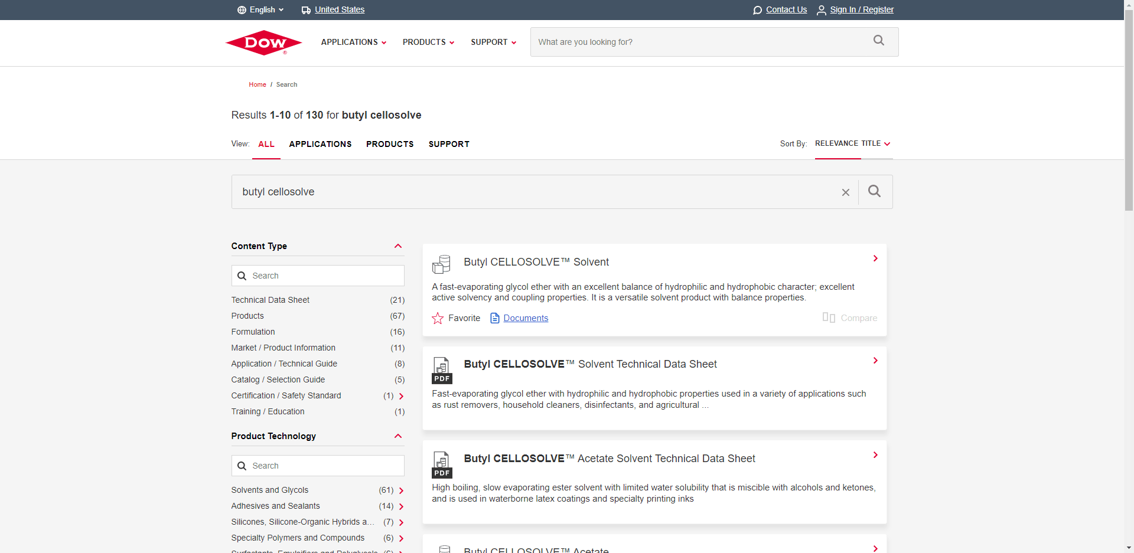Open the PRODUCTS navigation dropdown
Image resolution: width=1134 pixels, height=553 pixels.
click(x=428, y=42)
